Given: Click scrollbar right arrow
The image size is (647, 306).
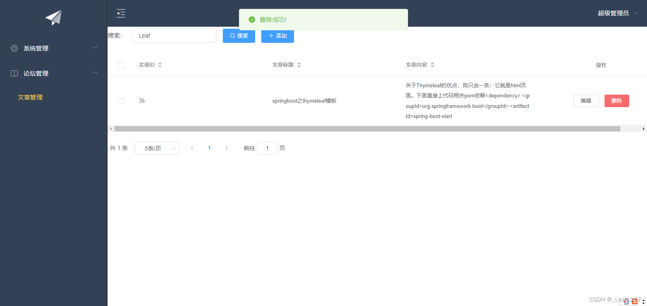Looking at the screenshot, I should coord(643,129).
